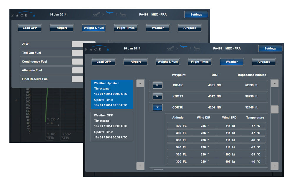Click takeoff phase icon in back window
Screen dimensions: 294x182
coord(96,14)
